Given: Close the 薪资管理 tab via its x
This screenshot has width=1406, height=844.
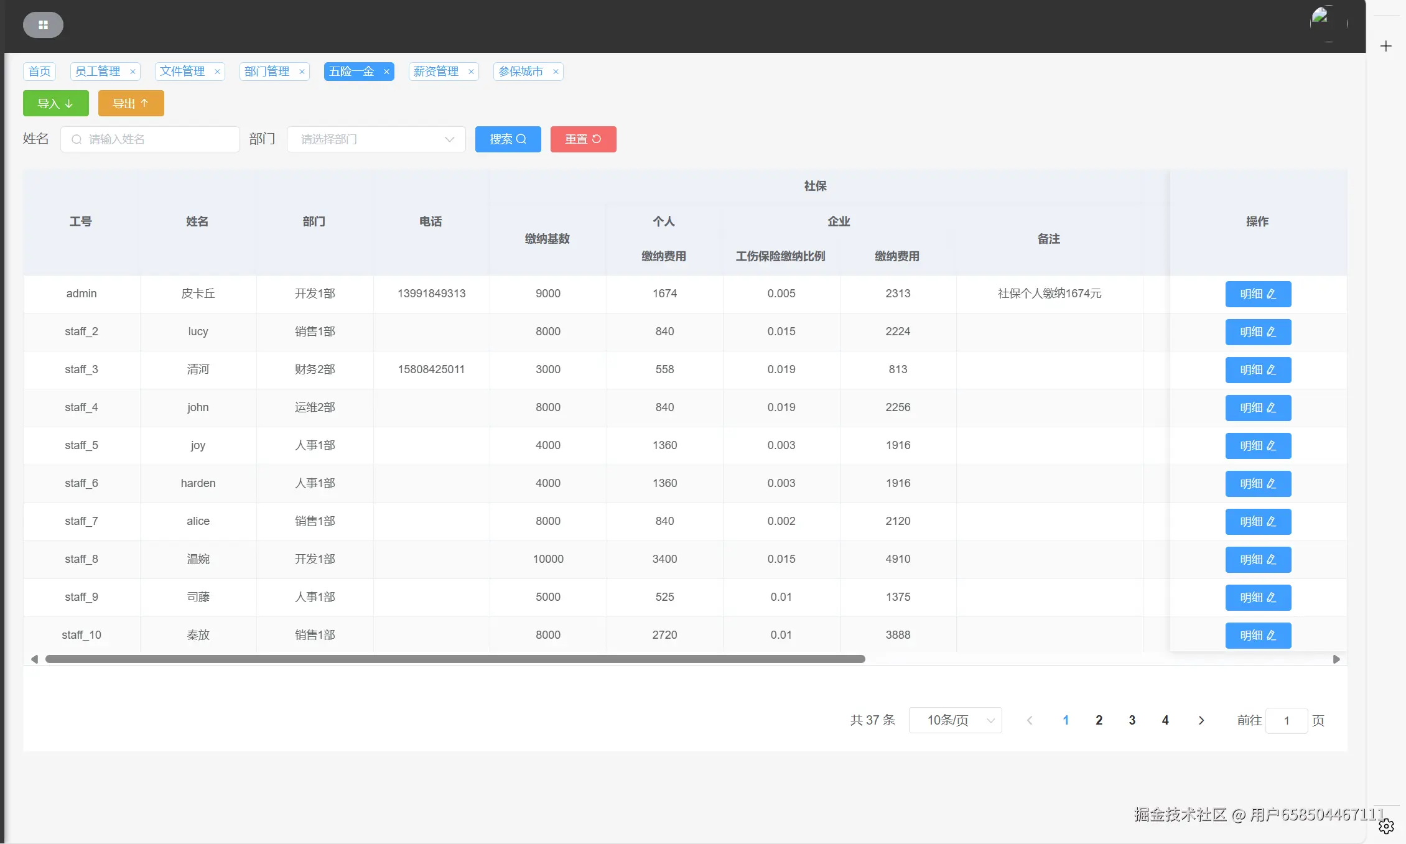Looking at the screenshot, I should coord(471,72).
